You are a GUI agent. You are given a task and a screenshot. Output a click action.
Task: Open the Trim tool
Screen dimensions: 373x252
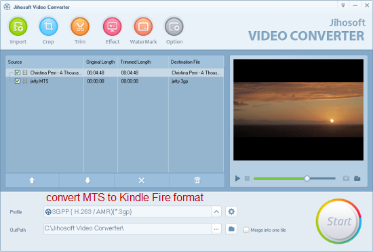click(x=80, y=26)
